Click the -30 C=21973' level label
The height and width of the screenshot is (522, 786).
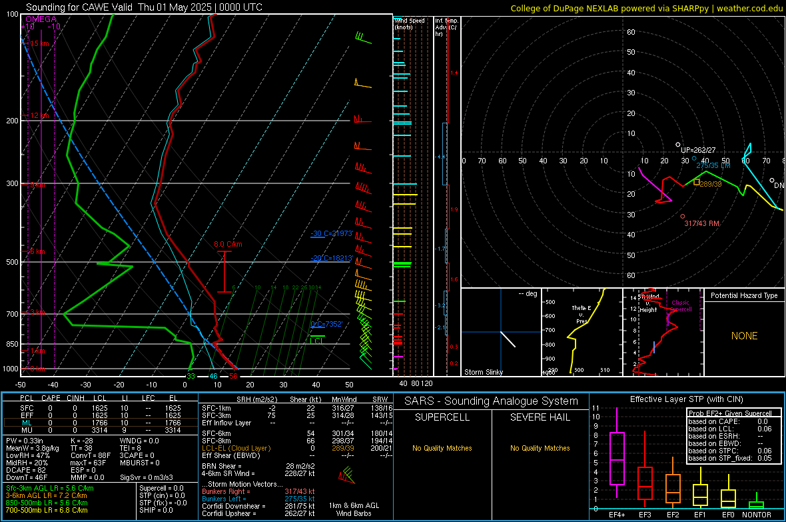tap(332, 234)
